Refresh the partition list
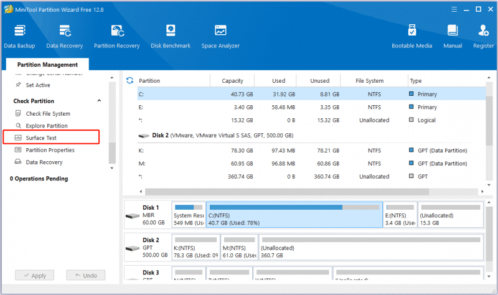Image resolution: width=498 pixels, height=295 pixels. click(x=129, y=80)
